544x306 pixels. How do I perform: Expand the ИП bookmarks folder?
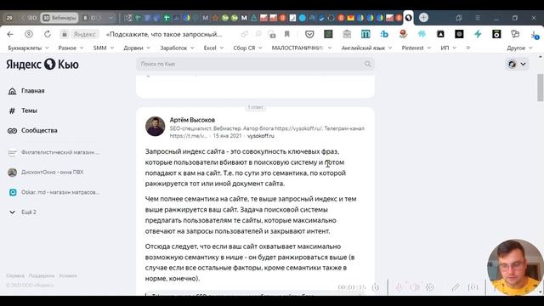click(448, 48)
